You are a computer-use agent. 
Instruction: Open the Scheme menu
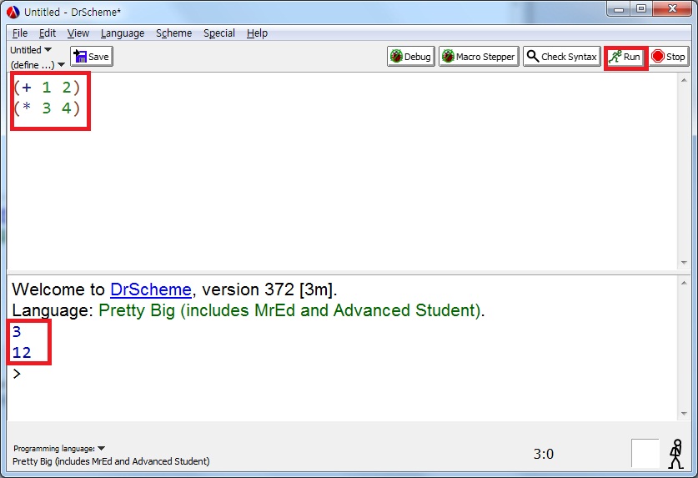click(x=173, y=33)
